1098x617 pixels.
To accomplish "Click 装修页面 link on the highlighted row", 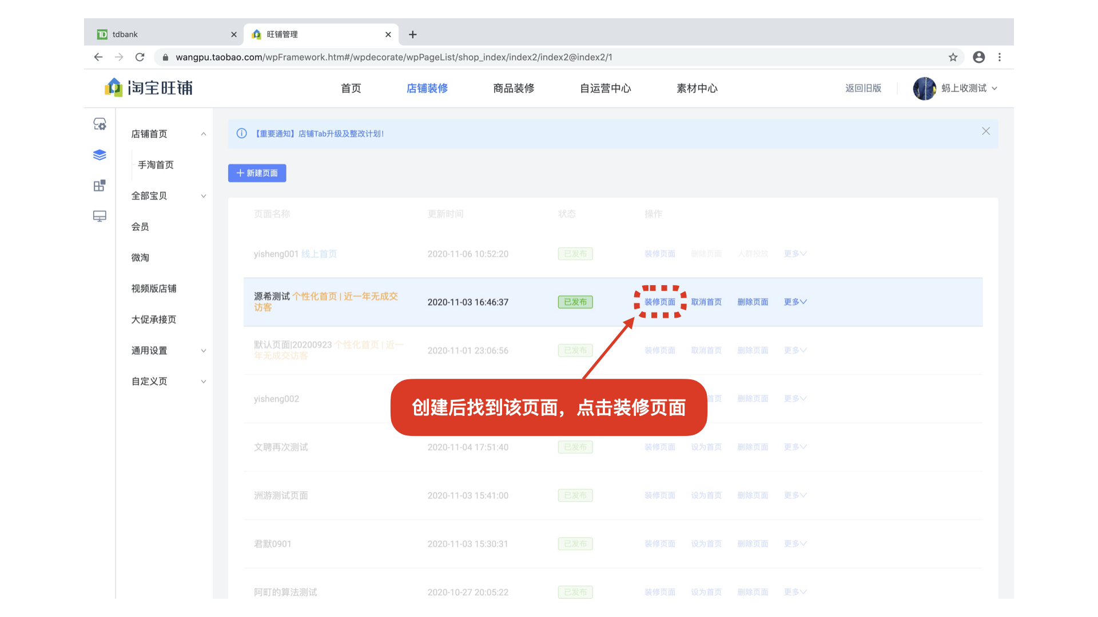I will [x=659, y=302].
